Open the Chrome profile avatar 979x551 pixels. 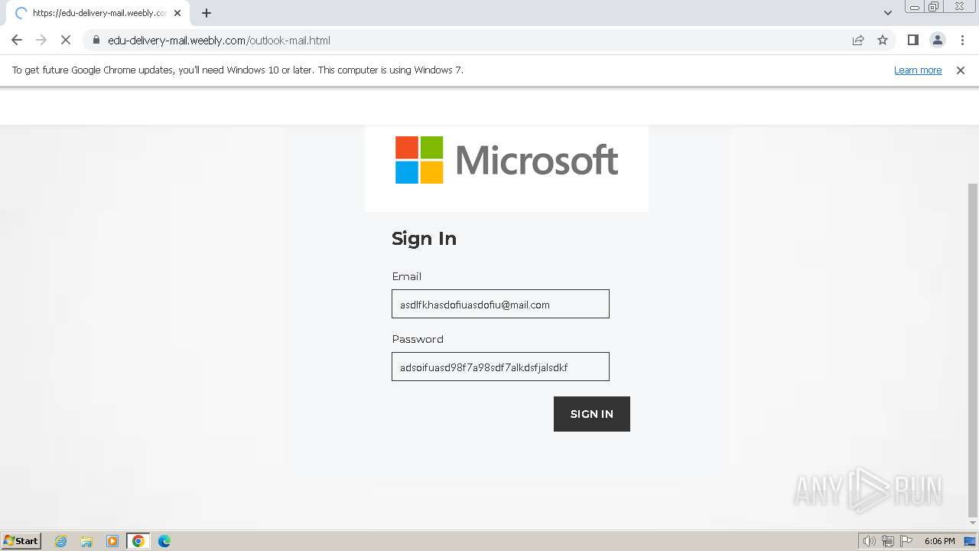coord(937,40)
